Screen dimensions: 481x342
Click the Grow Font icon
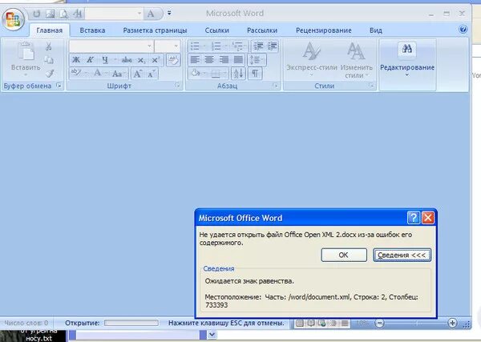pos(137,74)
